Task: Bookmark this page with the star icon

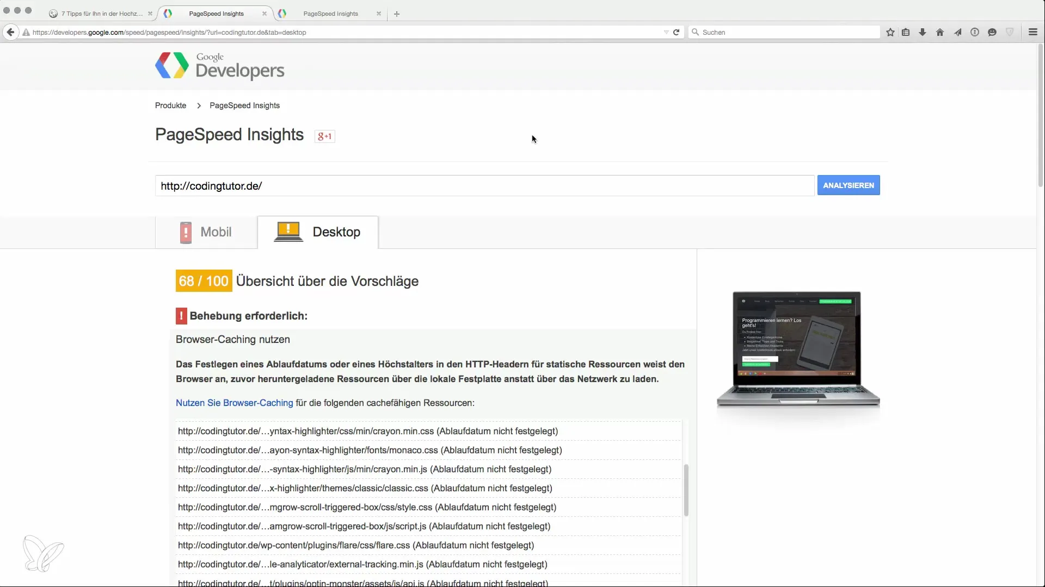Action: 890,32
